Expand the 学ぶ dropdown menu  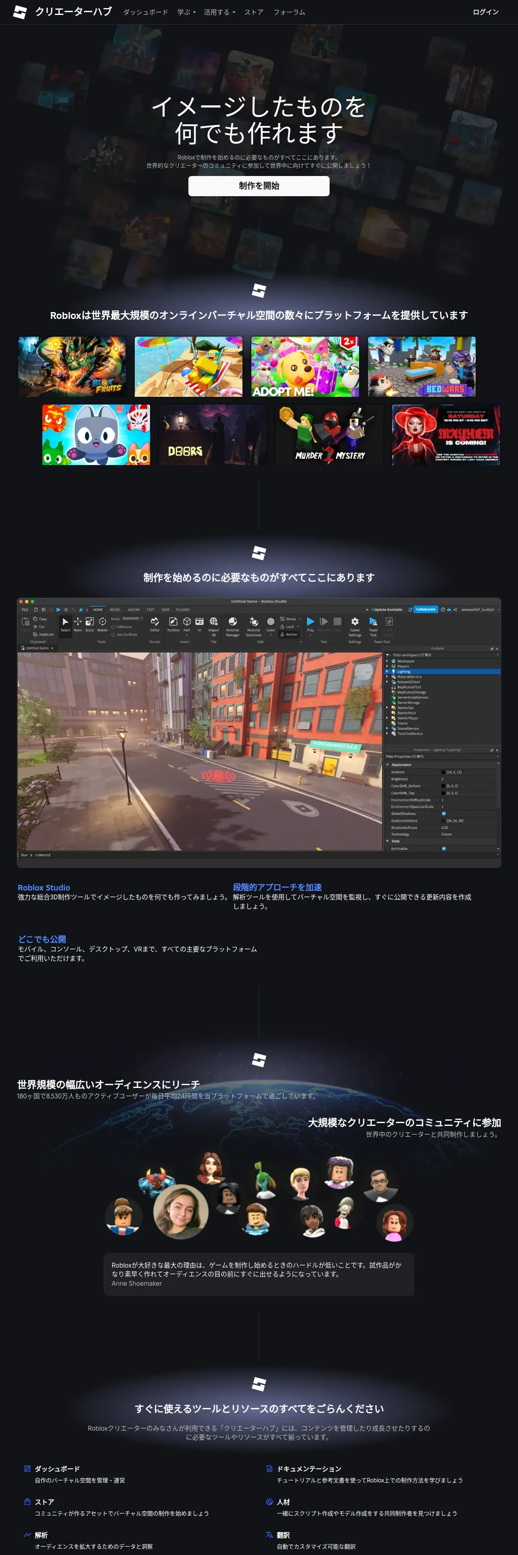coord(186,12)
